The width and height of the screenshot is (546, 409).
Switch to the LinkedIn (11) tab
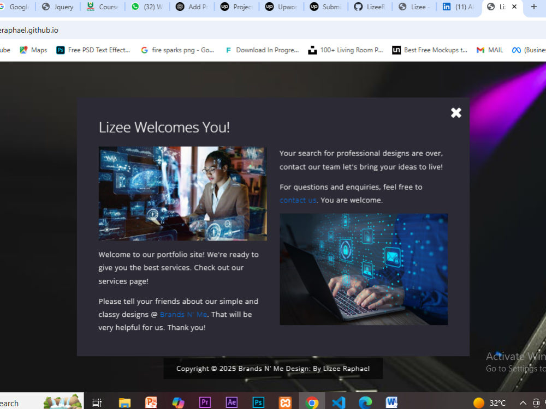(x=459, y=7)
